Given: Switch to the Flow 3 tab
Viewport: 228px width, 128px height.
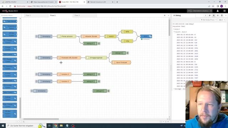Looking at the screenshot, I should pos(85,15).
